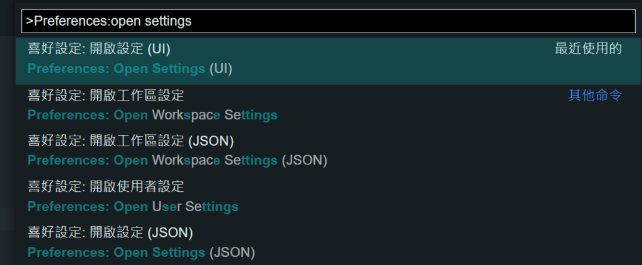
Task: Pick 喜好設定: 開啟使用者設定 command
Action: click(106, 186)
